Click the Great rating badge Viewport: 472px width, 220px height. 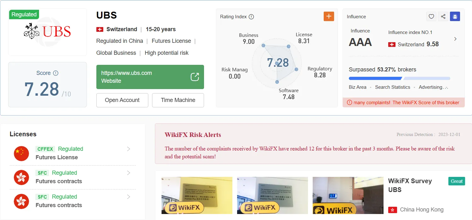pyautogui.click(x=457, y=181)
